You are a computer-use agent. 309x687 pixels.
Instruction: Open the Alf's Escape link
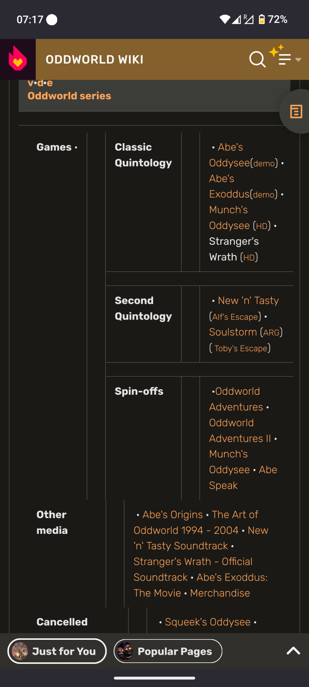[235, 317]
